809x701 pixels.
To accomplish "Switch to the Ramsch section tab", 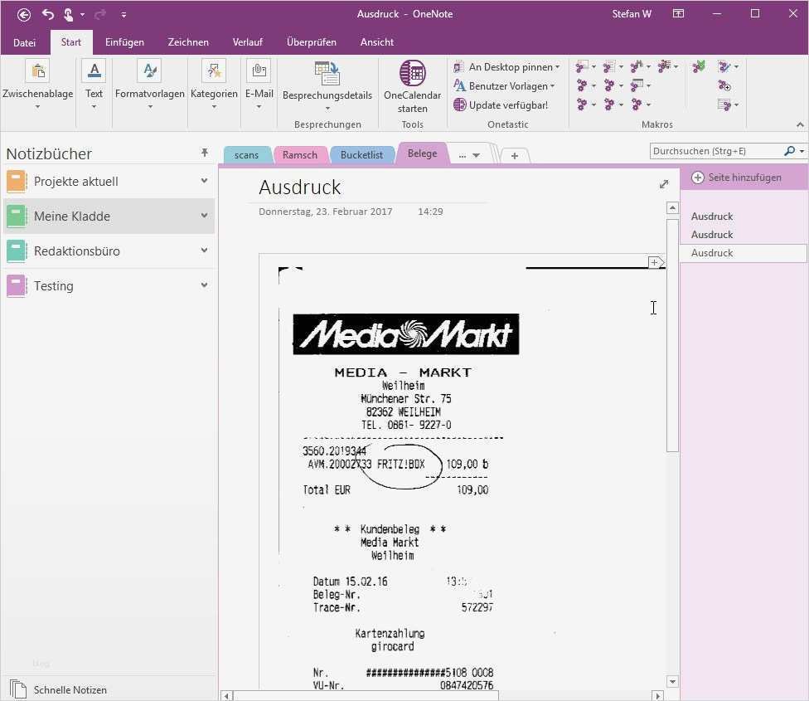I will (x=300, y=155).
